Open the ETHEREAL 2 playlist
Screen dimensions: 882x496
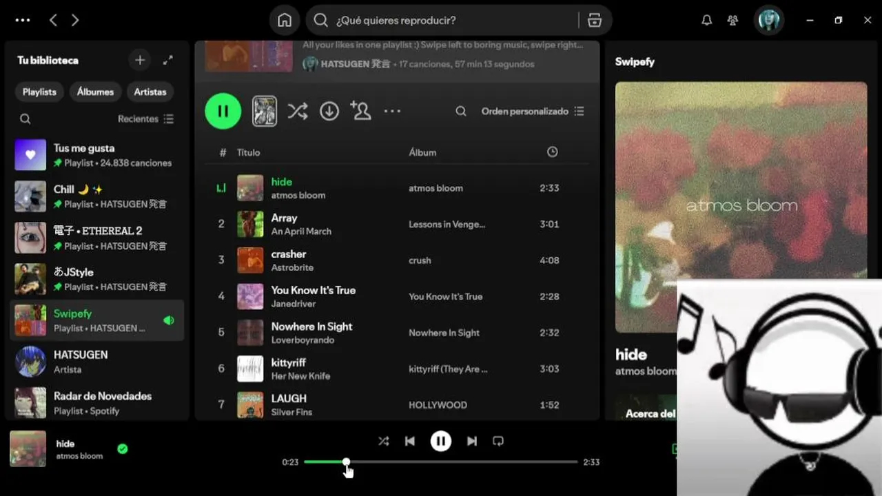click(x=96, y=238)
